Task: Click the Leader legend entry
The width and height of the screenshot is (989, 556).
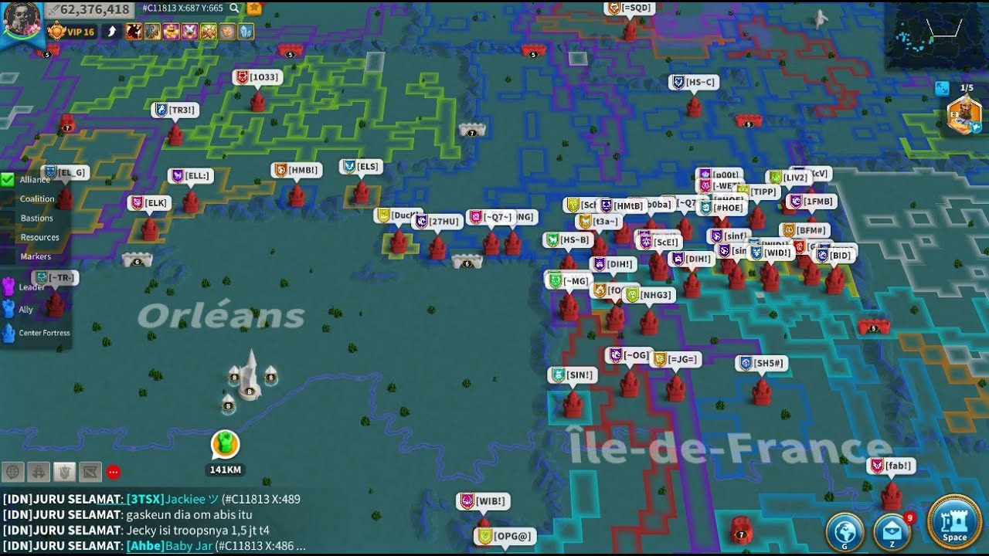Action: (x=23, y=287)
